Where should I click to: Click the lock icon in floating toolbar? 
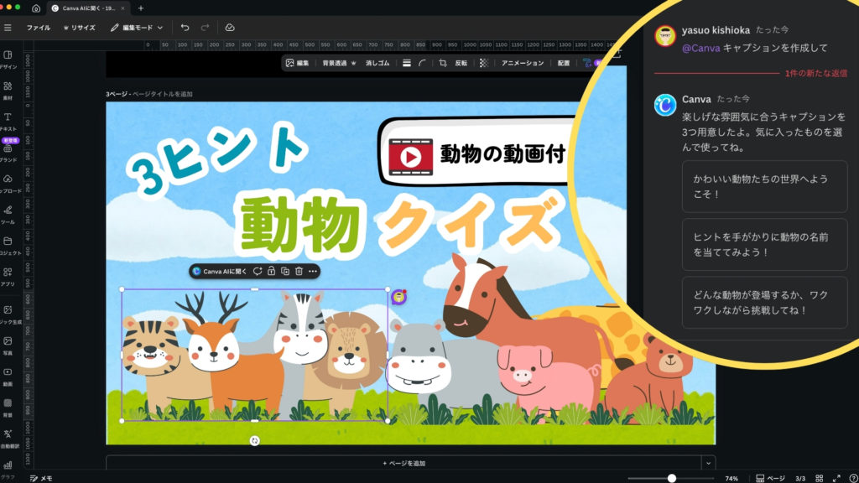coord(271,271)
